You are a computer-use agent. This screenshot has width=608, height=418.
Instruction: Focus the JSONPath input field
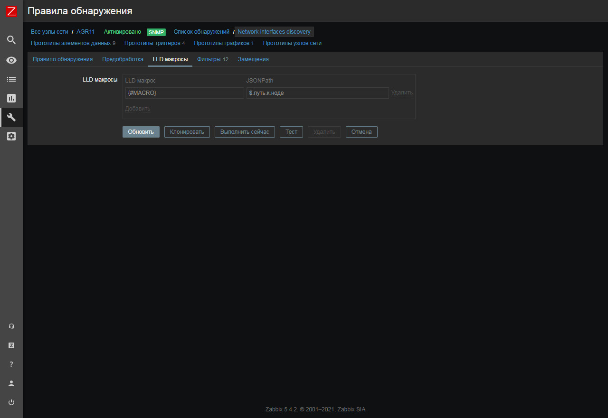coord(317,93)
